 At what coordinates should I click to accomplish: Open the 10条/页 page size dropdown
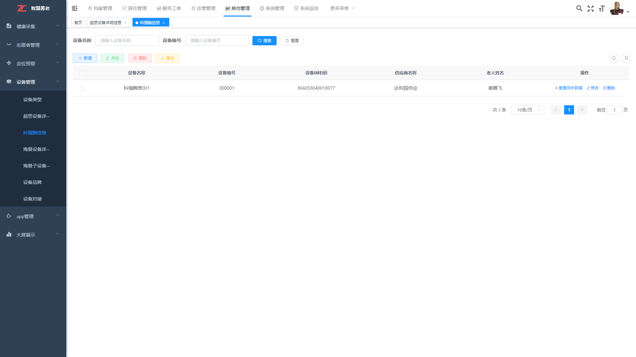[527, 110]
